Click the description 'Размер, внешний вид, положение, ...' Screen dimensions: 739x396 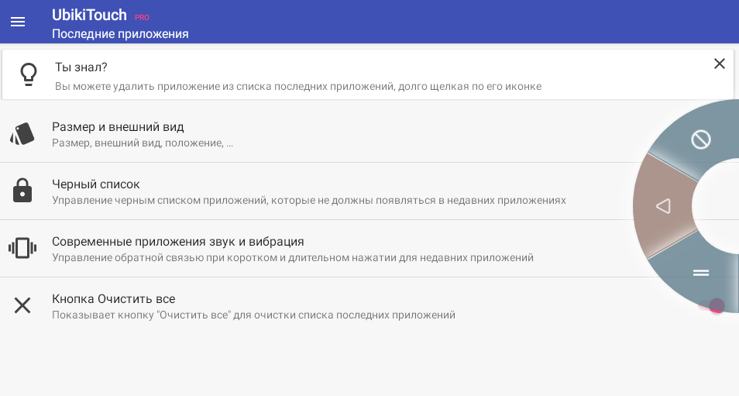(x=143, y=143)
